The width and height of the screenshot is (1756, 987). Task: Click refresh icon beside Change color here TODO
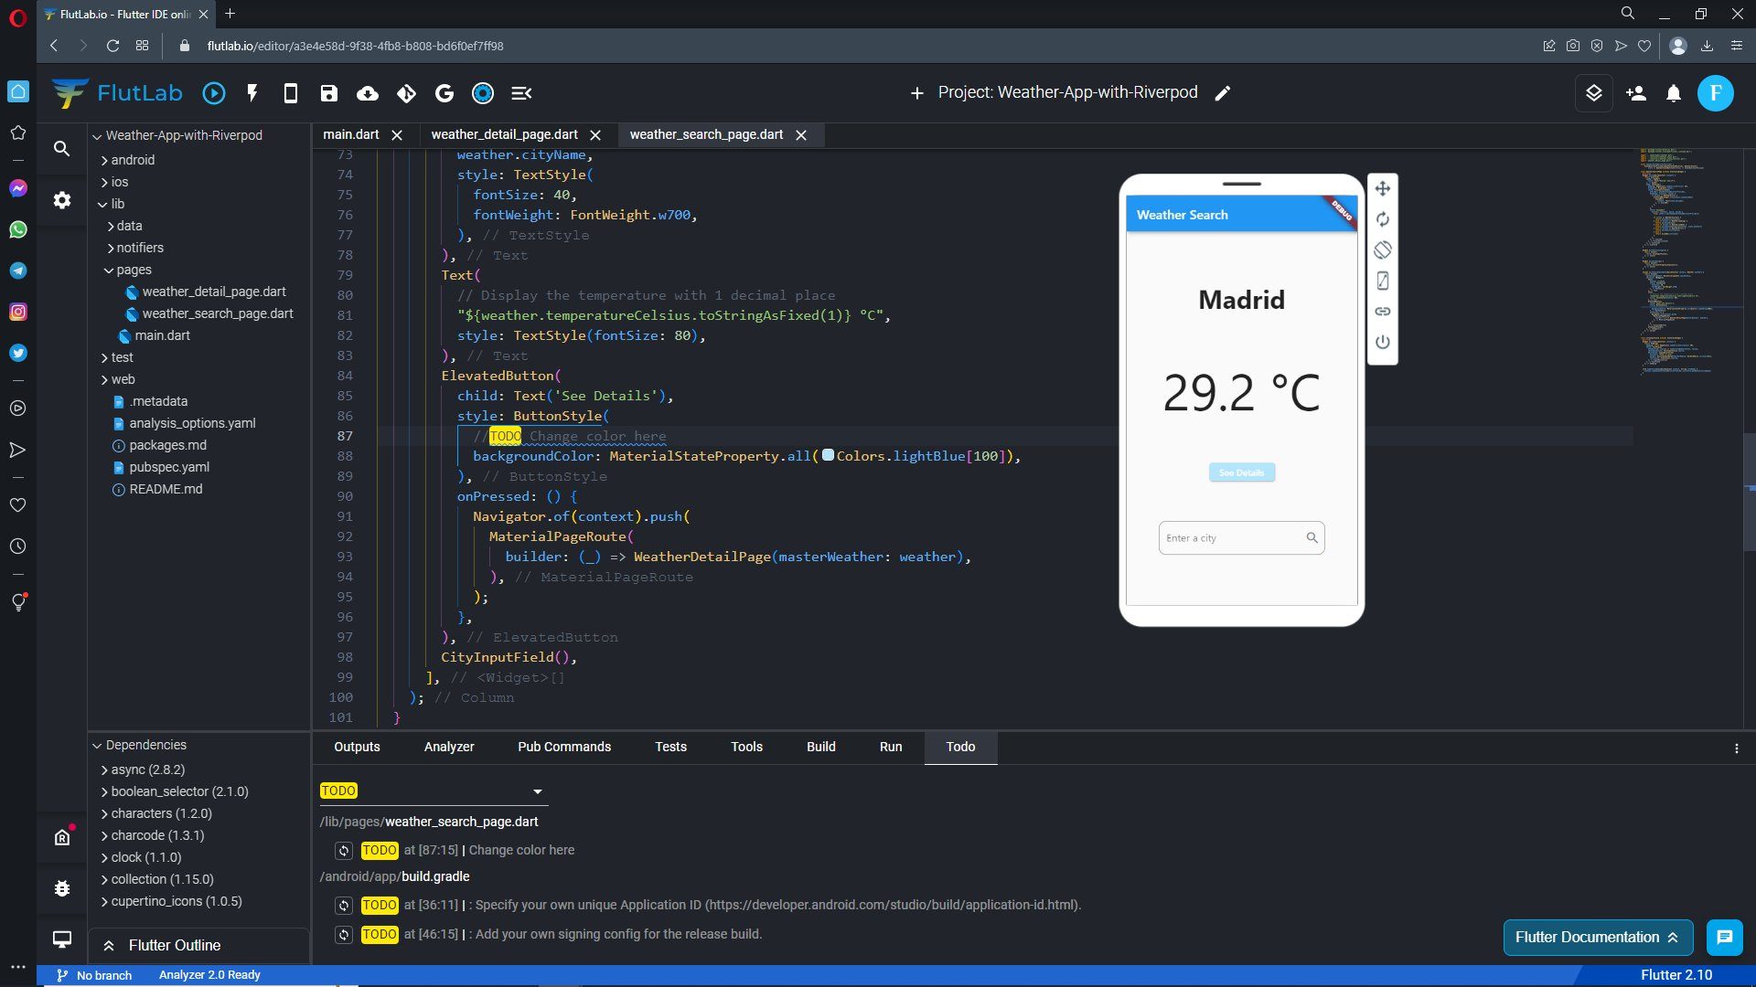click(344, 851)
